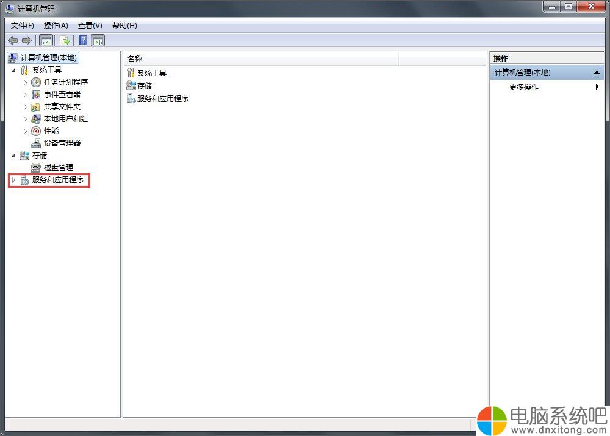Select 设备管理器 in the left tree
The image size is (610, 436).
coord(62,143)
